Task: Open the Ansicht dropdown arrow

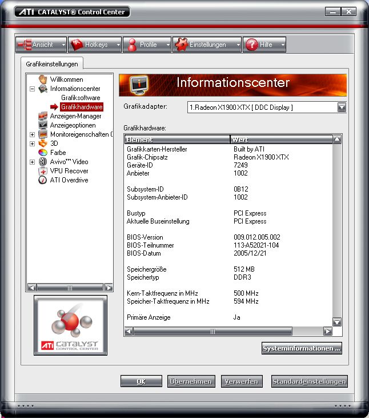Action: pyautogui.click(x=63, y=45)
